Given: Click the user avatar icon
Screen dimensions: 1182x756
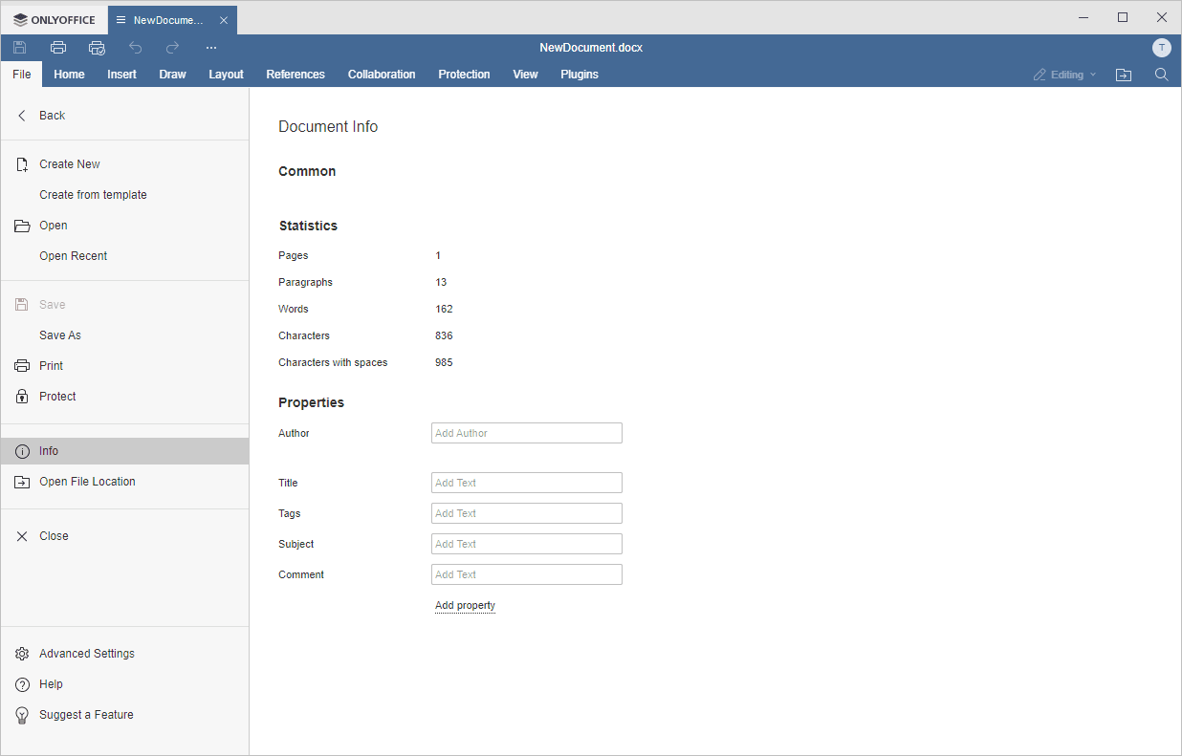Looking at the screenshot, I should (1162, 48).
